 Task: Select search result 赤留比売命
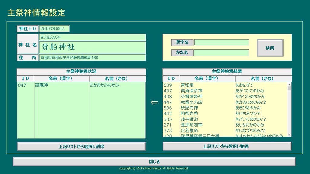[191, 102]
